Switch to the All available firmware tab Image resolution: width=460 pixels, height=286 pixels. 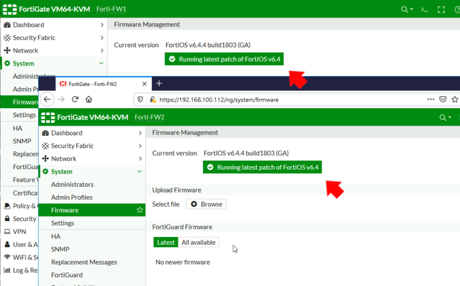(199, 242)
